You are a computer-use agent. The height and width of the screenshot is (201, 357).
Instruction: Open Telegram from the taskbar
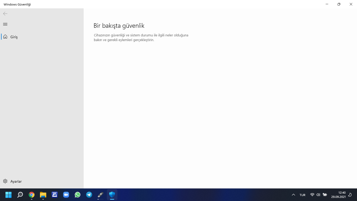pyautogui.click(x=89, y=195)
